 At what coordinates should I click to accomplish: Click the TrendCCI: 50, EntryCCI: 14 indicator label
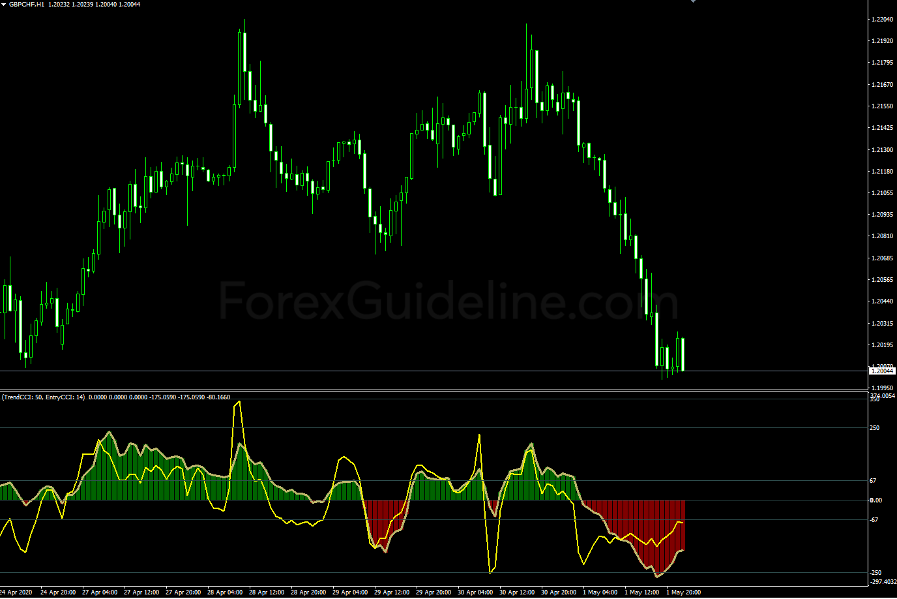point(43,397)
